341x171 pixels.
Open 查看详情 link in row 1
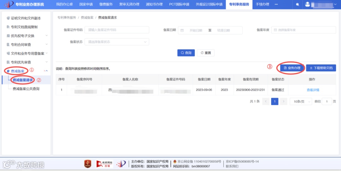click(x=313, y=90)
